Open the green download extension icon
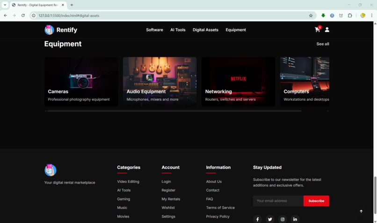The image size is (377, 223). coord(323,15)
